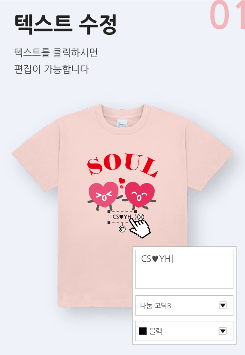The image size is (245, 355).
Task: Open the 블랙 color dropdown
Action: click(x=184, y=331)
